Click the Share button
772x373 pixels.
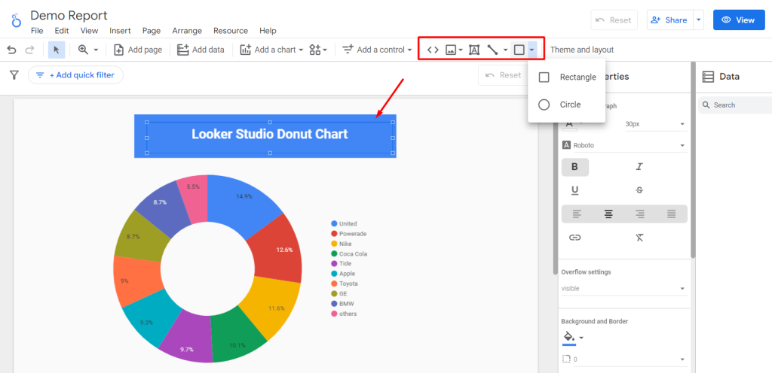(x=669, y=20)
